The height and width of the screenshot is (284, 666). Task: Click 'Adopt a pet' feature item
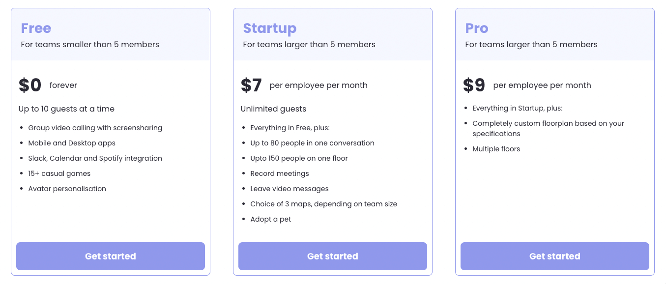(271, 219)
